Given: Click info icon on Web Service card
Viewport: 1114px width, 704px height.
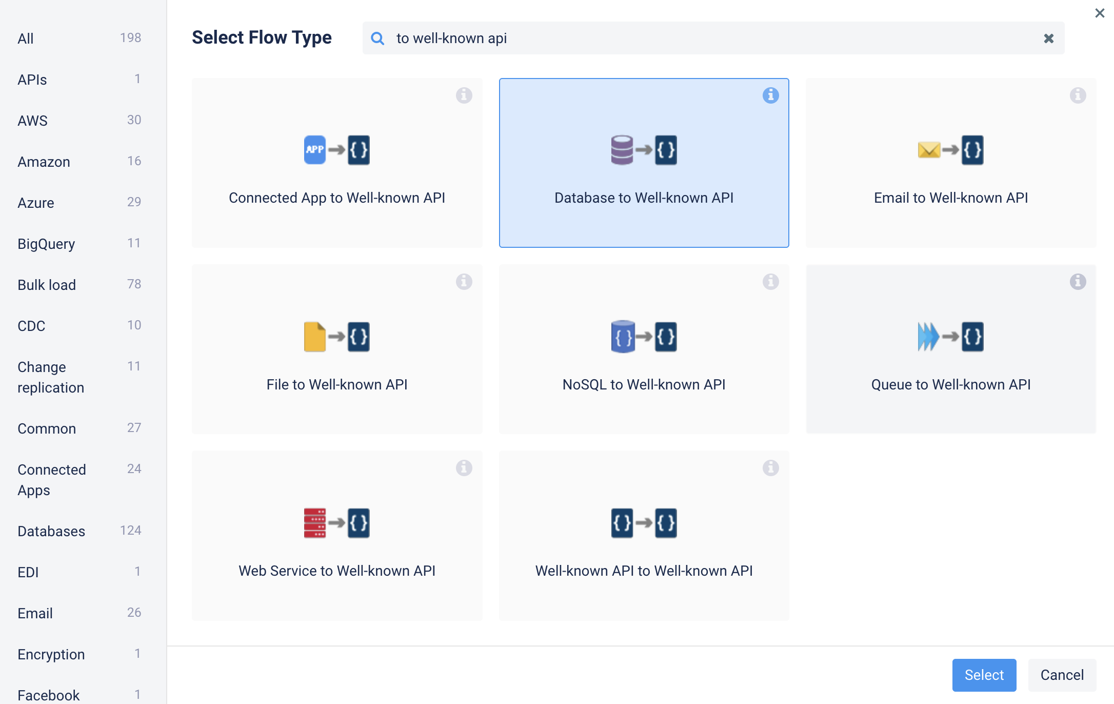Looking at the screenshot, I should (464, 468).
